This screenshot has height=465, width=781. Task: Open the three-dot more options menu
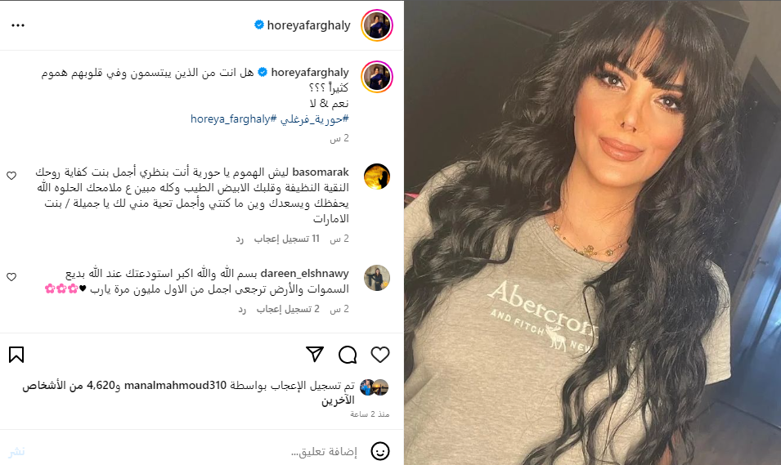click(18, 25)
